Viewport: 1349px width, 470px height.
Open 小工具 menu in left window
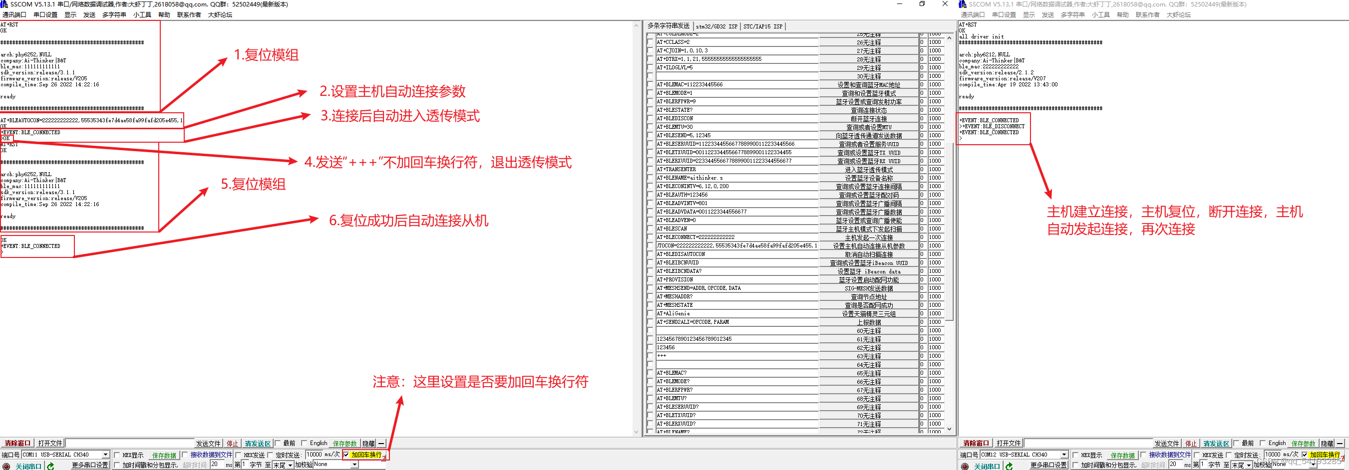pos(142,15)
